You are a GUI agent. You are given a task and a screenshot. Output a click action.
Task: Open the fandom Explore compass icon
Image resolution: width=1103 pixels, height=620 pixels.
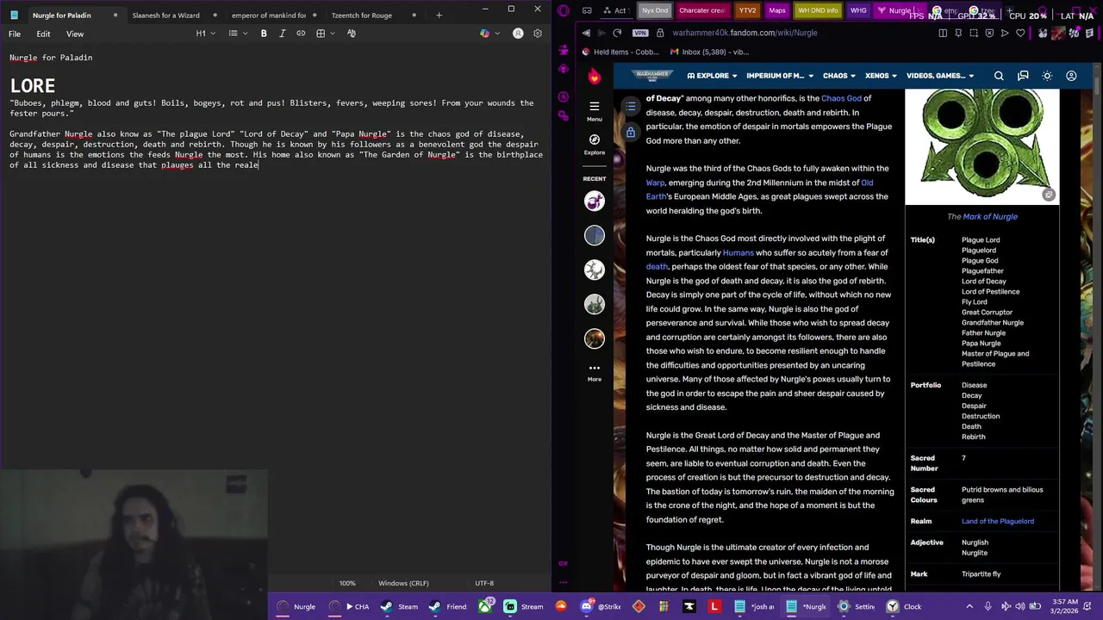[594, 143]
